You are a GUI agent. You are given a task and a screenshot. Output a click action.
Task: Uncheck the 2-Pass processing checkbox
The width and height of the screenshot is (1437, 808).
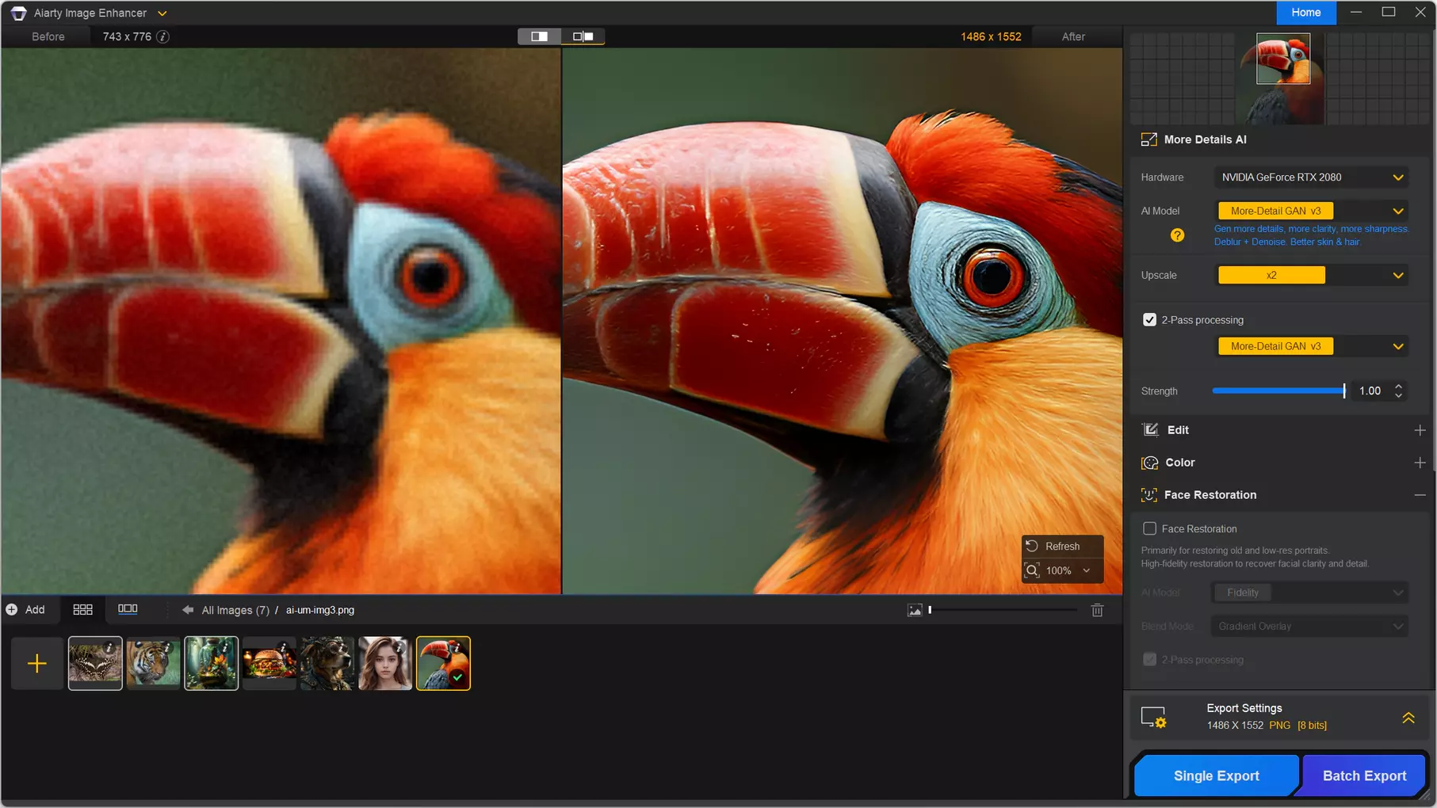click(1149, 320)
